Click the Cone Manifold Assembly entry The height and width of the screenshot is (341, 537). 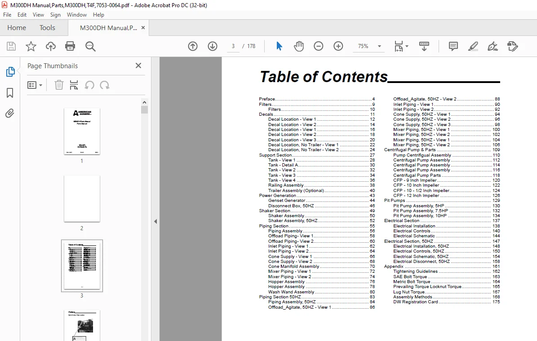pyautogui.click(x=322, y=267)
